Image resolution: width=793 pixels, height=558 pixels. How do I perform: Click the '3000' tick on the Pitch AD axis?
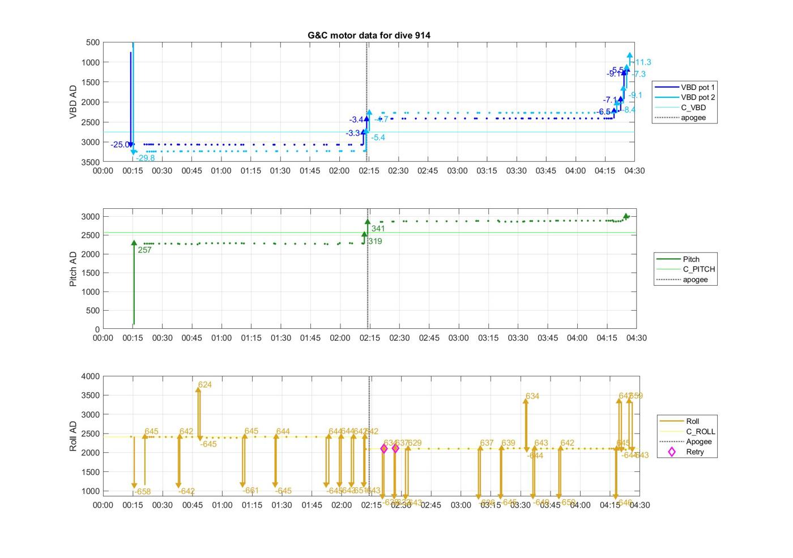pos(91,217)
